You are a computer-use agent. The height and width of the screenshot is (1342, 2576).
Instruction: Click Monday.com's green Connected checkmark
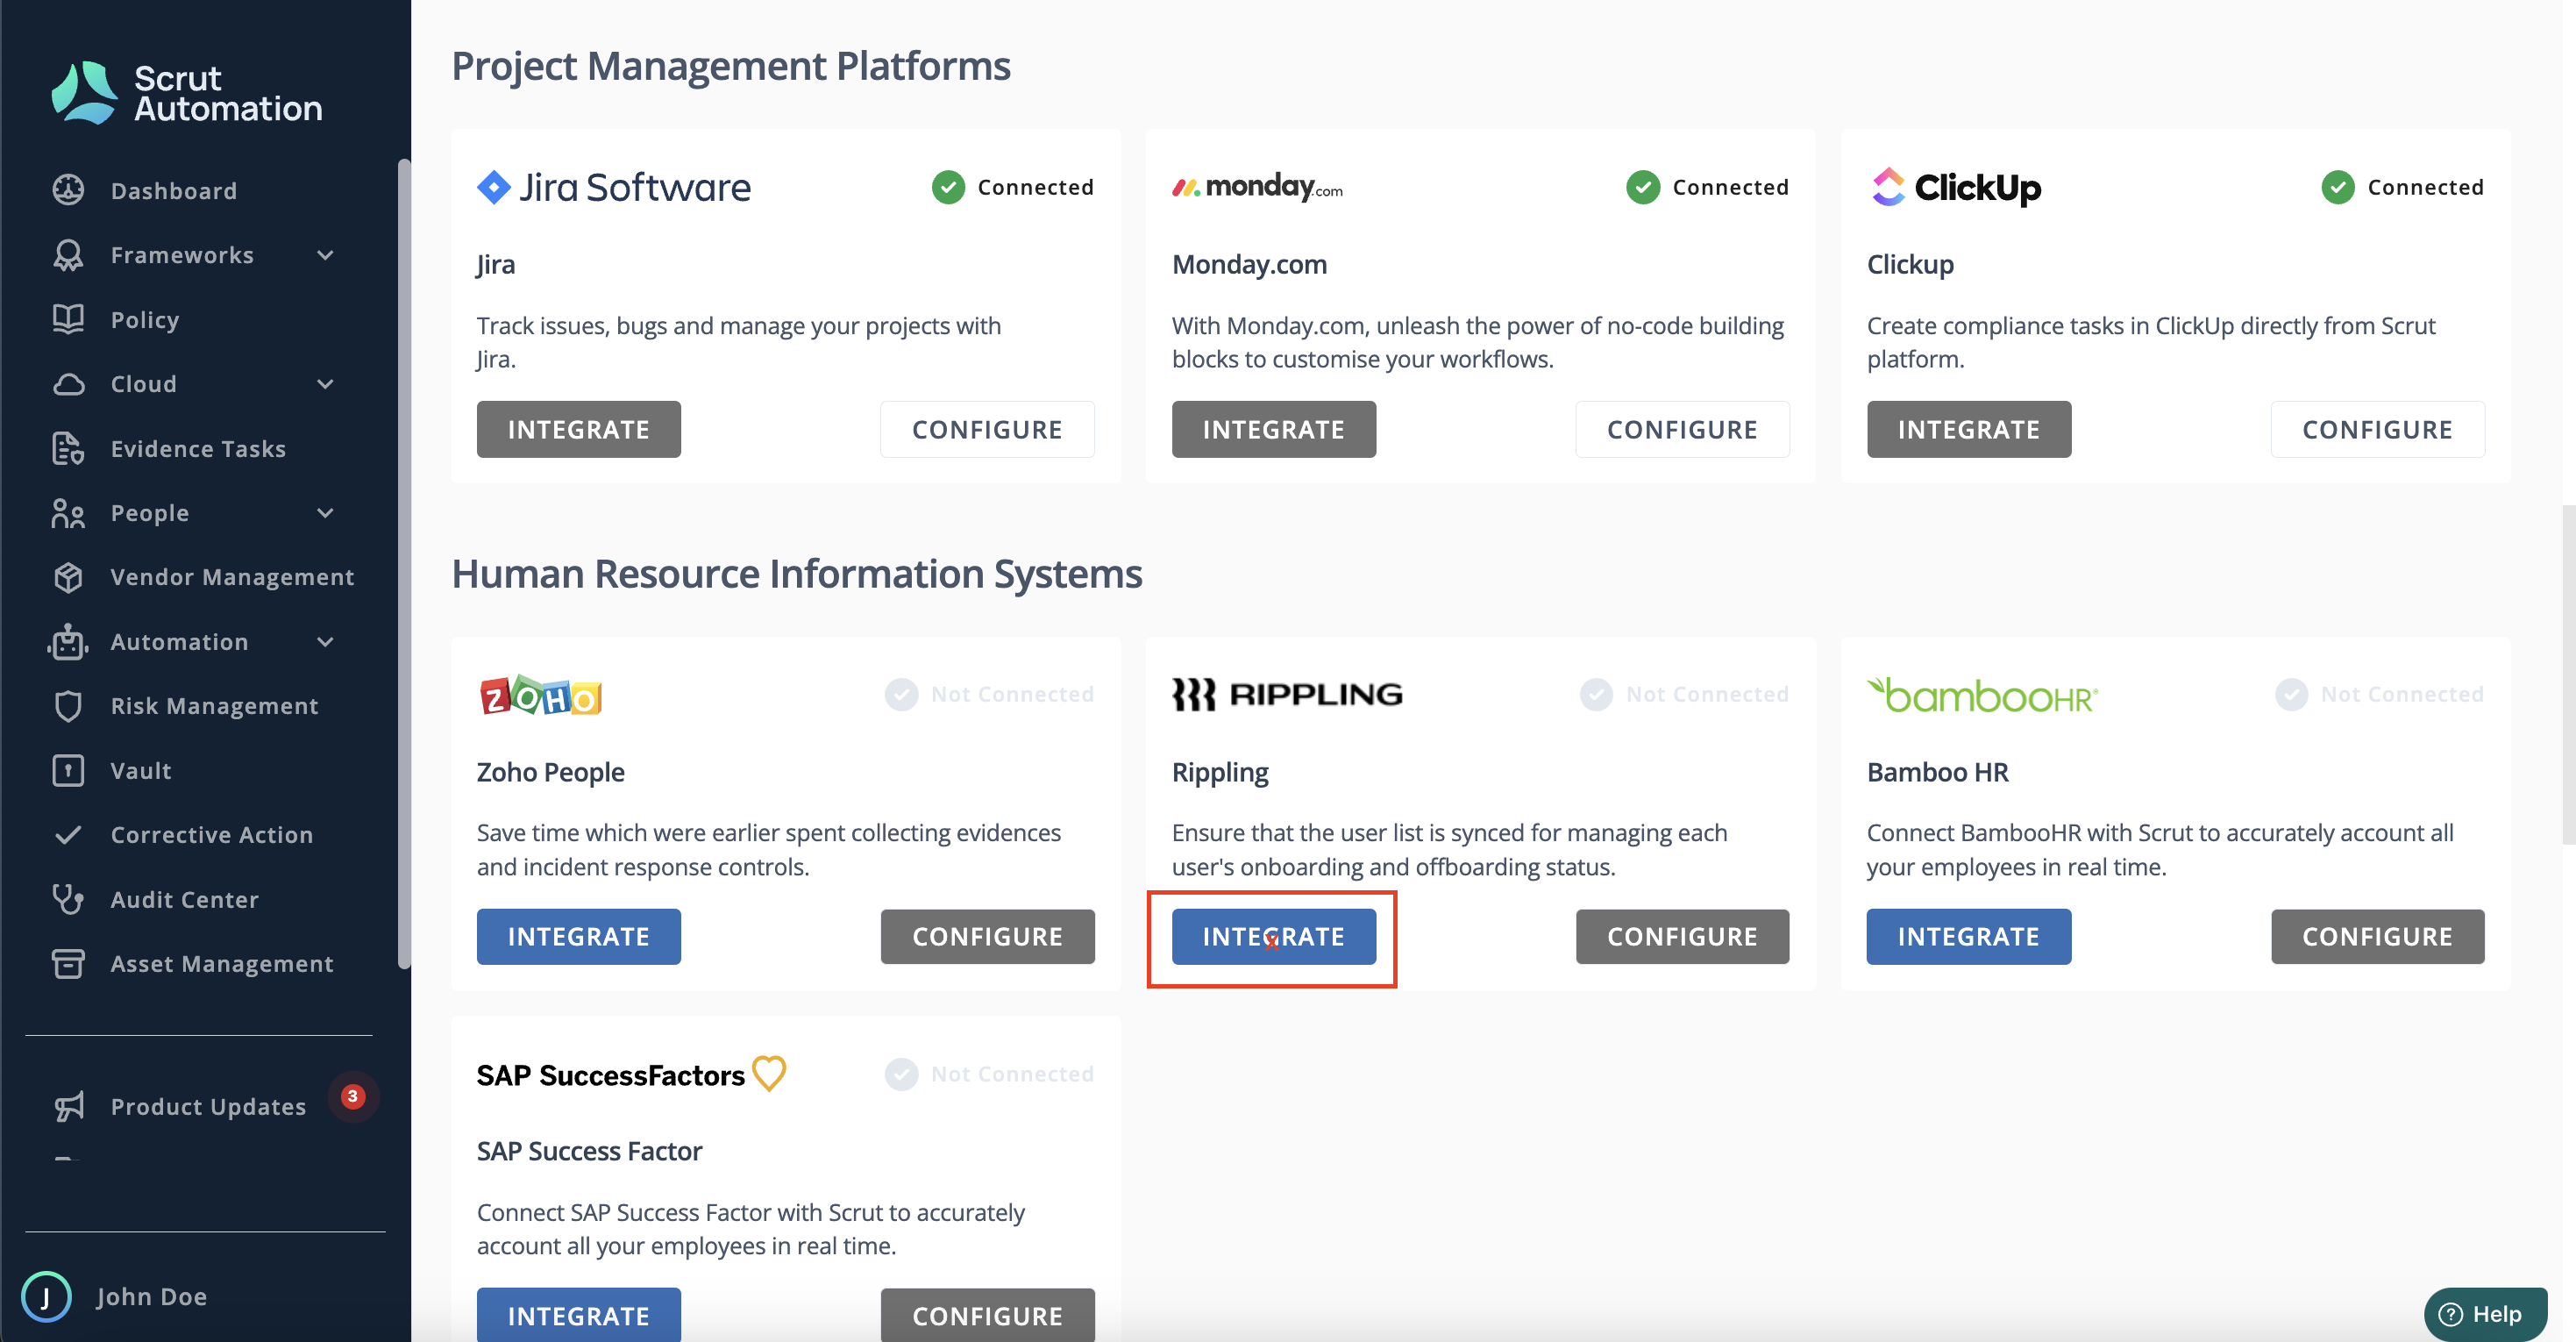(1643, 187)
